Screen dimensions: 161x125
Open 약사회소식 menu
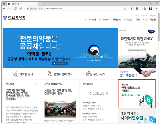tap(104, 19)
